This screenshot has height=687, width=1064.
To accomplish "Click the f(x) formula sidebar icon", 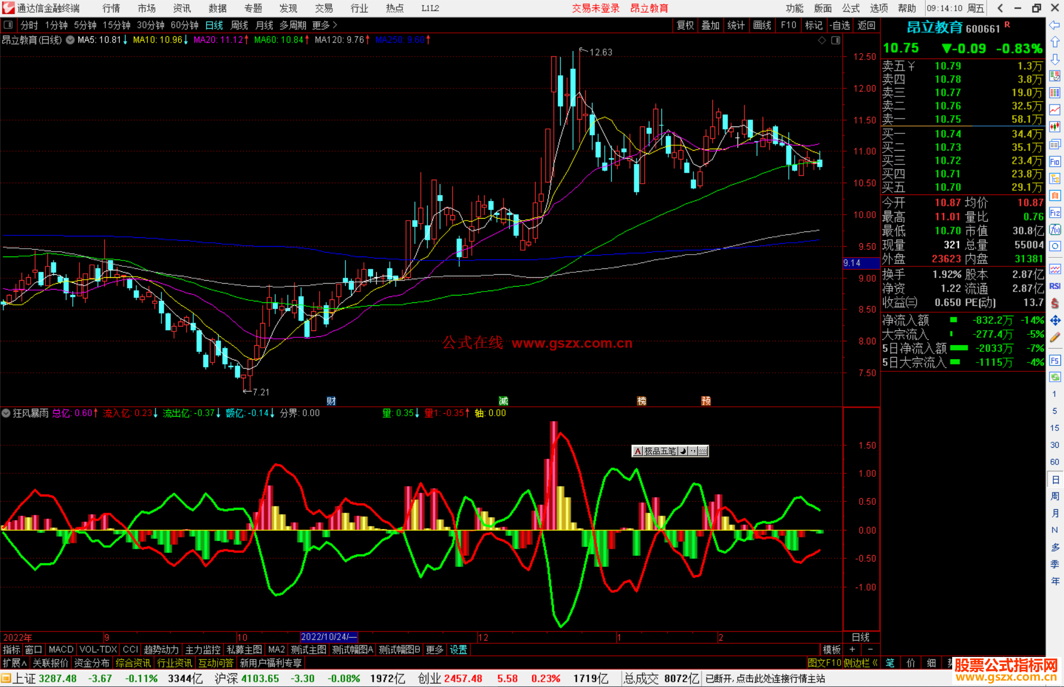I will coord(1055,229).
